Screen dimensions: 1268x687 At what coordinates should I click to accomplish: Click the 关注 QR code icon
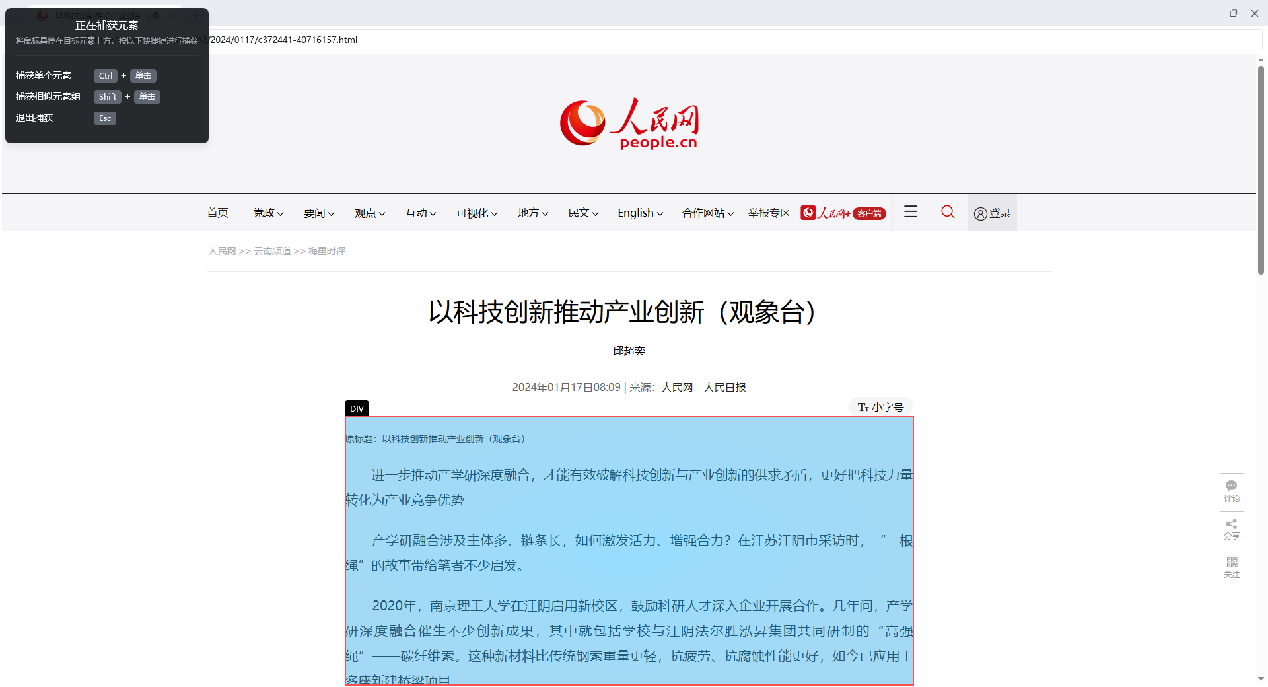tap(1232, 568)
